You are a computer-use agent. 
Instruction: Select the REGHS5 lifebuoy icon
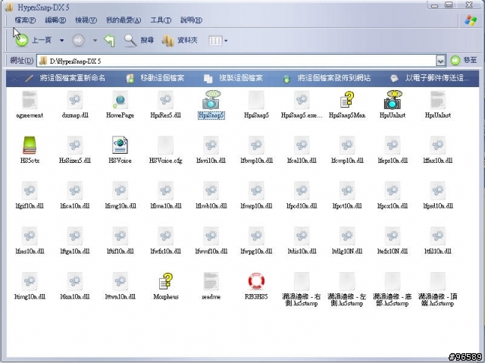[x=256, y=280]
